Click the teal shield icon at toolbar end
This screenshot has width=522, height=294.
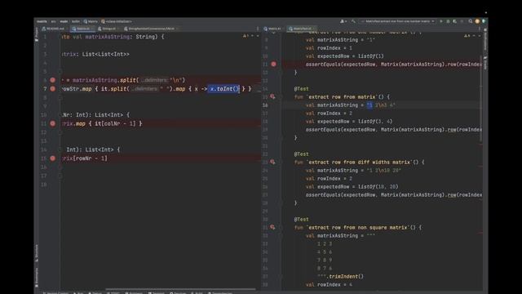coord(484,21)
